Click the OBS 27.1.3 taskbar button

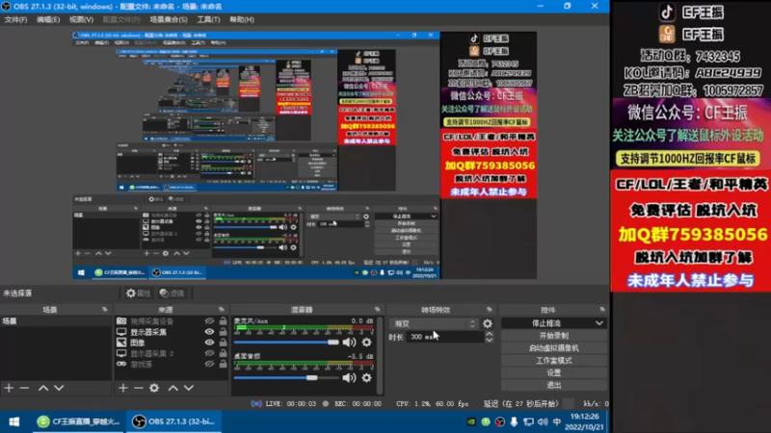pos(174,421)
